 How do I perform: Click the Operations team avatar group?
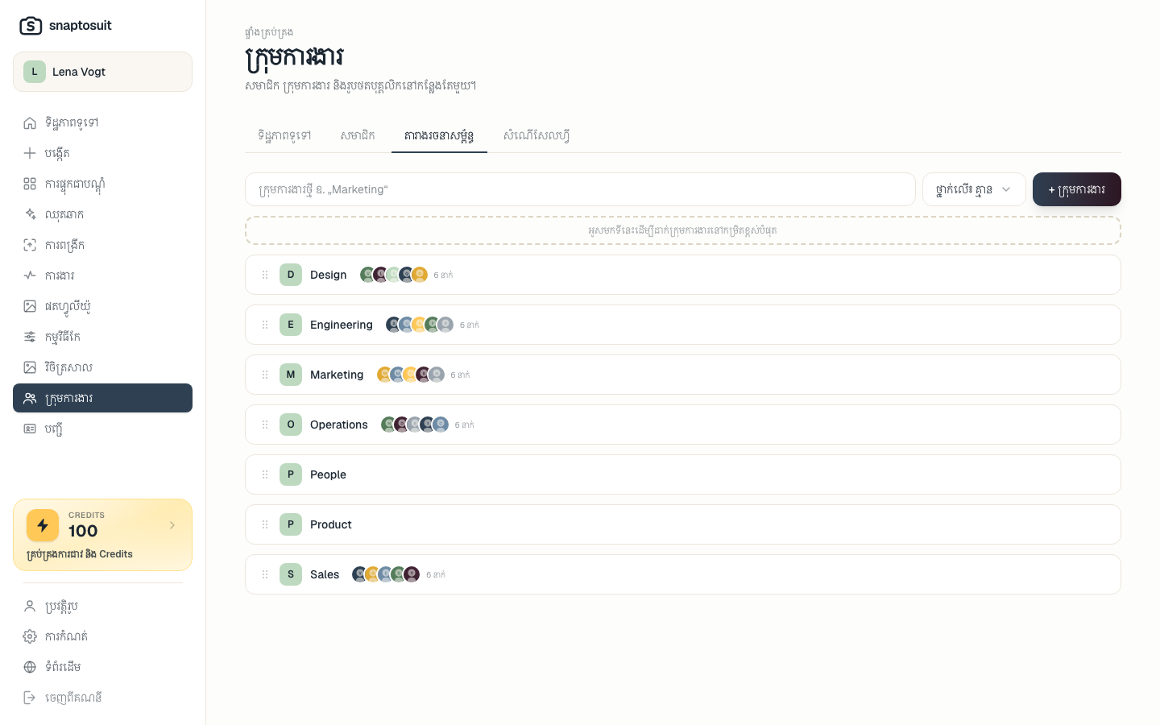pyautogui.click(x=415, y=425)
